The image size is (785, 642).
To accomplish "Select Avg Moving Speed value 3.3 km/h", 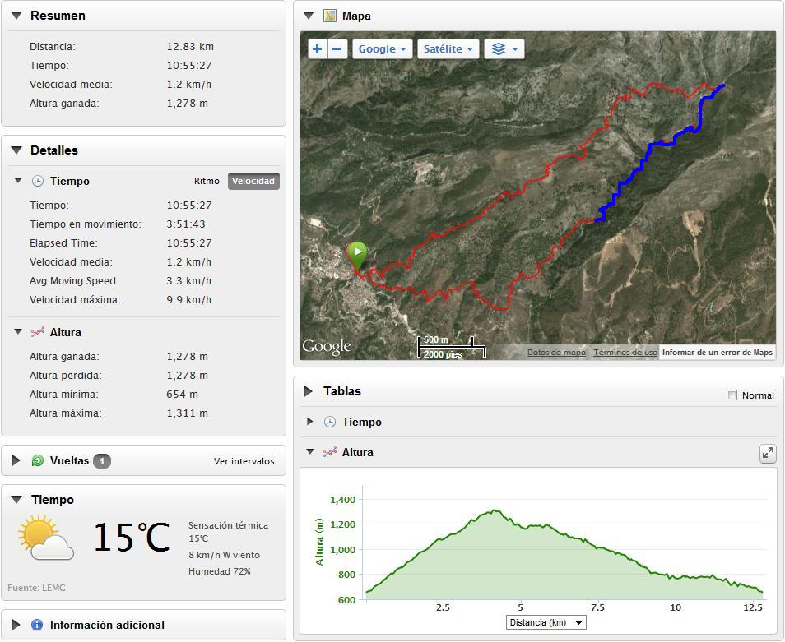I will (x=188, y=281).
